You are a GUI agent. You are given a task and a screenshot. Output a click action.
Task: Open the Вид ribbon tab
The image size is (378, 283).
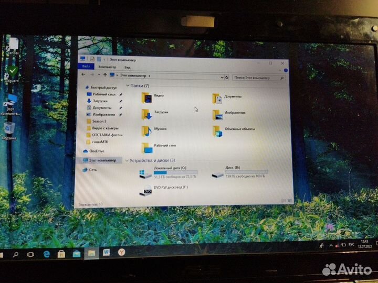coord(128,68)
